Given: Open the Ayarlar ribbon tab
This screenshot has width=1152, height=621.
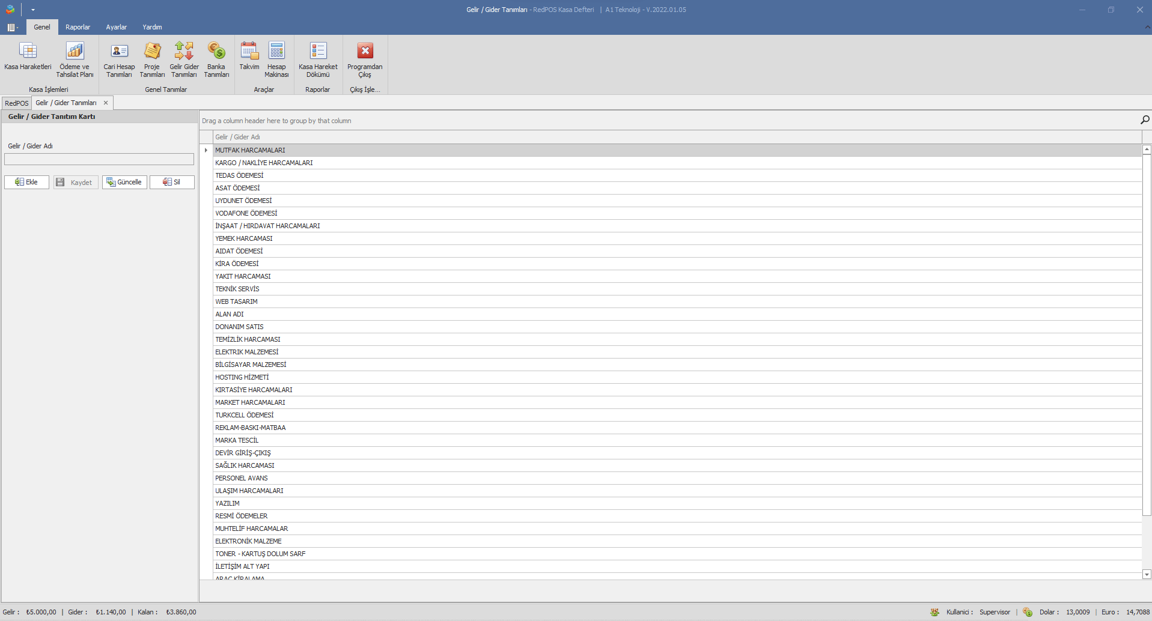Looking at the screenshot, I should tap(116, 27).
